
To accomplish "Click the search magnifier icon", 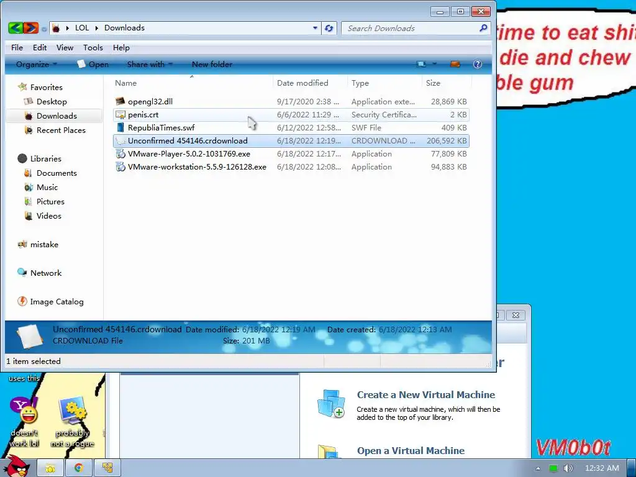I will pos(483,28).
